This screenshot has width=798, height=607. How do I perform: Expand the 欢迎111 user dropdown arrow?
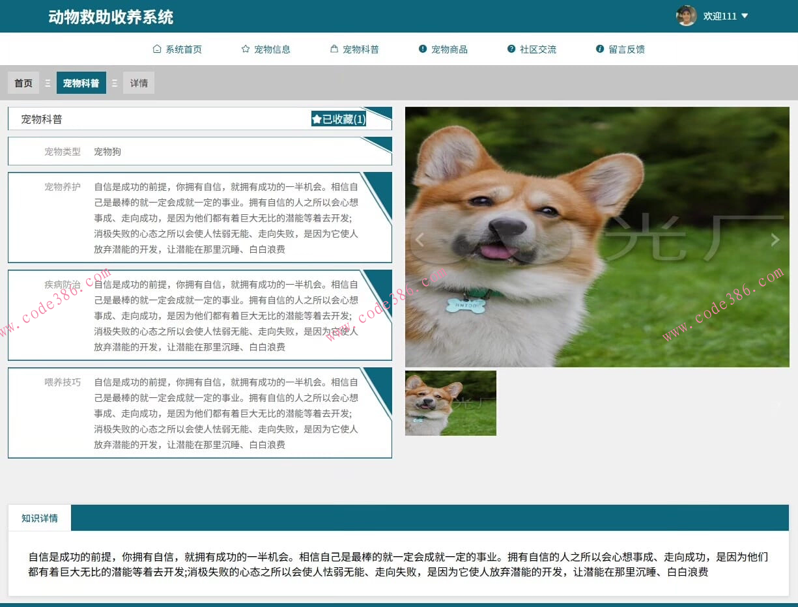tap(745, 16)
